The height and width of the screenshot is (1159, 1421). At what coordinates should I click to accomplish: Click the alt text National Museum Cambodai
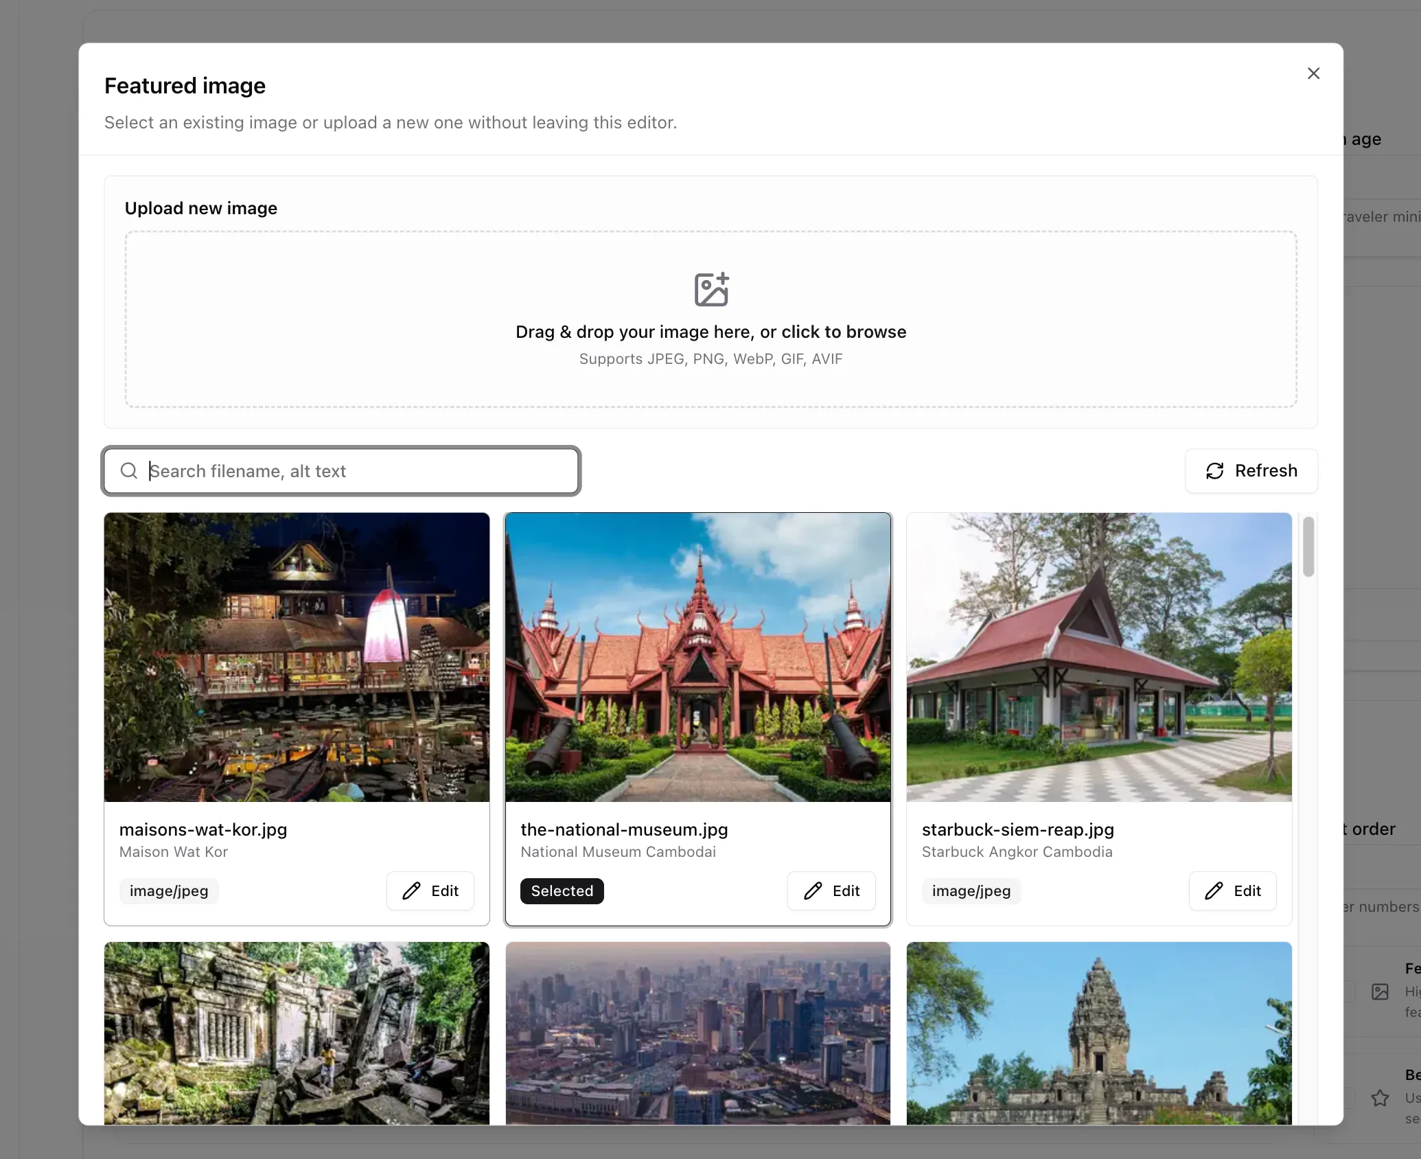point(618,852)
